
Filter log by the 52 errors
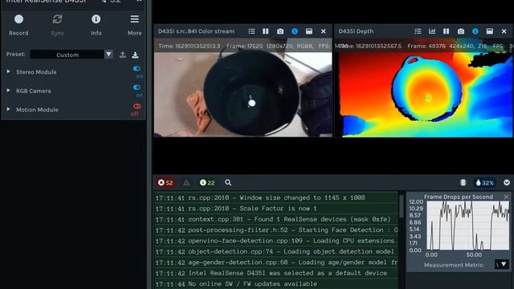click(x=165, y=182)
